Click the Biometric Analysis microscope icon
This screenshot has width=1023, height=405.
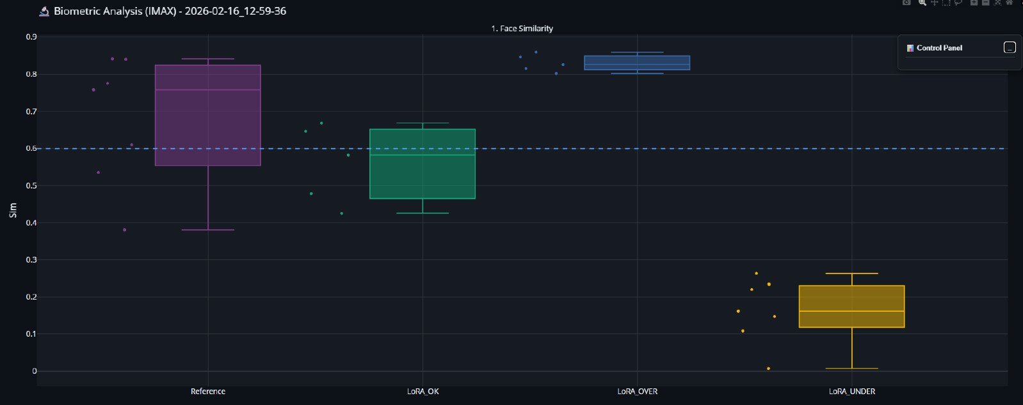(44, 11)
